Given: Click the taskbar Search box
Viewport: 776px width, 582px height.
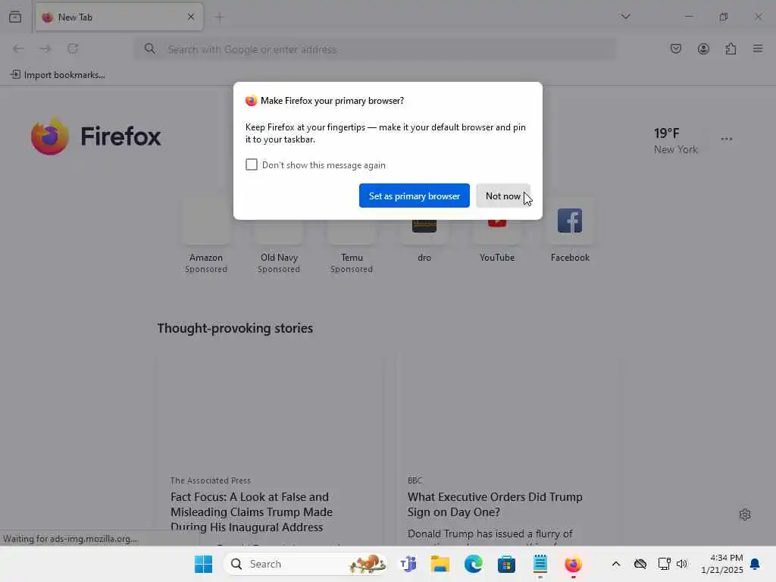Looking at the screenshot, I should (x=305, y=564).
